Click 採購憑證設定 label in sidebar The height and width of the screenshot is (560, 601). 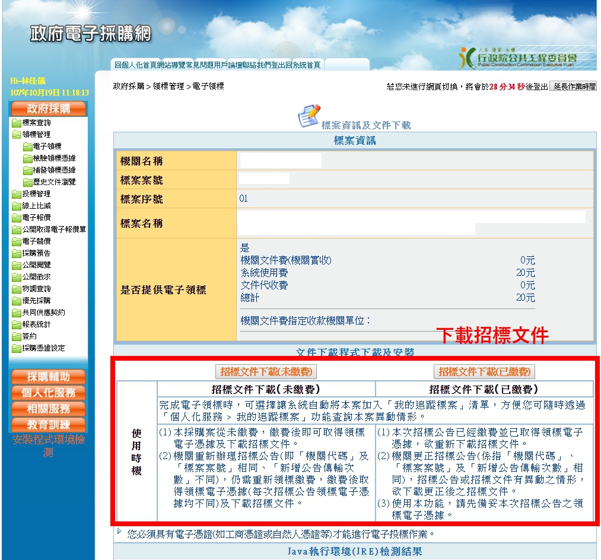tap(44, 348)
